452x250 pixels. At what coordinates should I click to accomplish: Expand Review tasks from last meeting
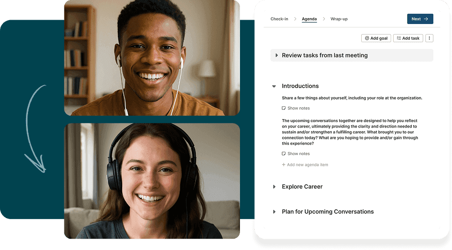276,55
